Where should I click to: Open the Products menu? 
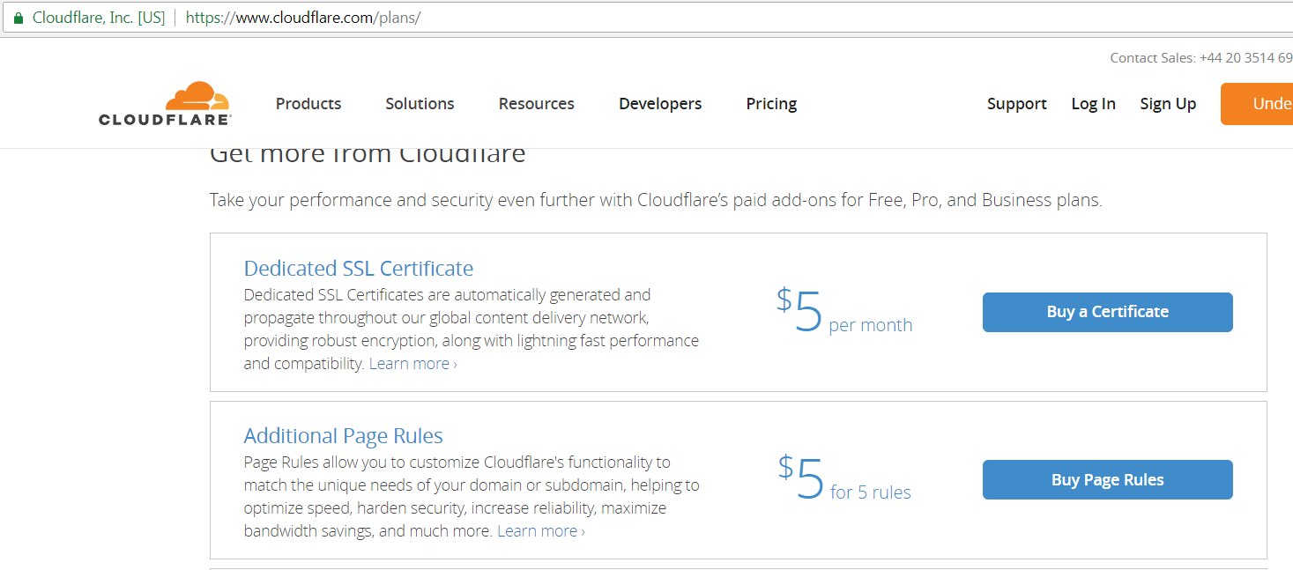[x=308, y=104]
